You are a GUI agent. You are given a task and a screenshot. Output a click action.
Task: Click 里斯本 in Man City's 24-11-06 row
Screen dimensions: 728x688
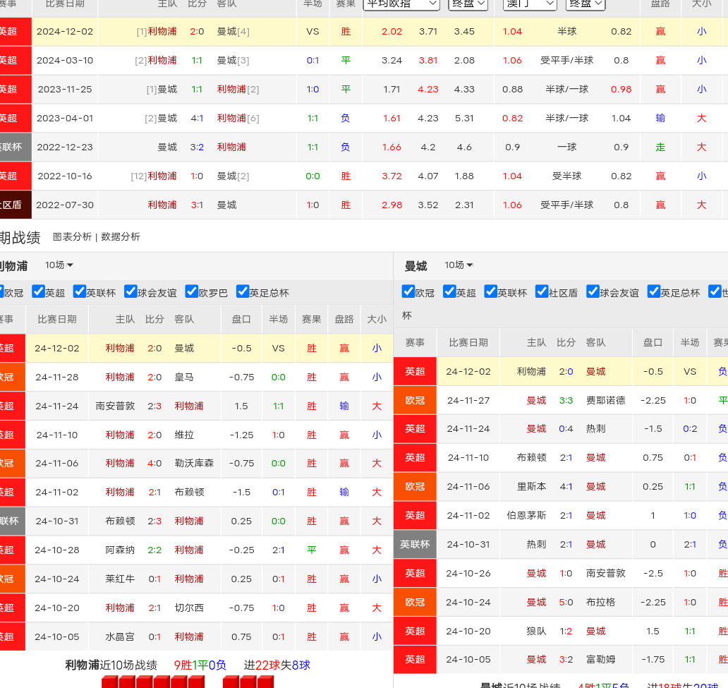[x=532, y=486]
